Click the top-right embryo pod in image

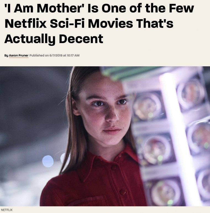pyautogui.click(x=190, y=94)
